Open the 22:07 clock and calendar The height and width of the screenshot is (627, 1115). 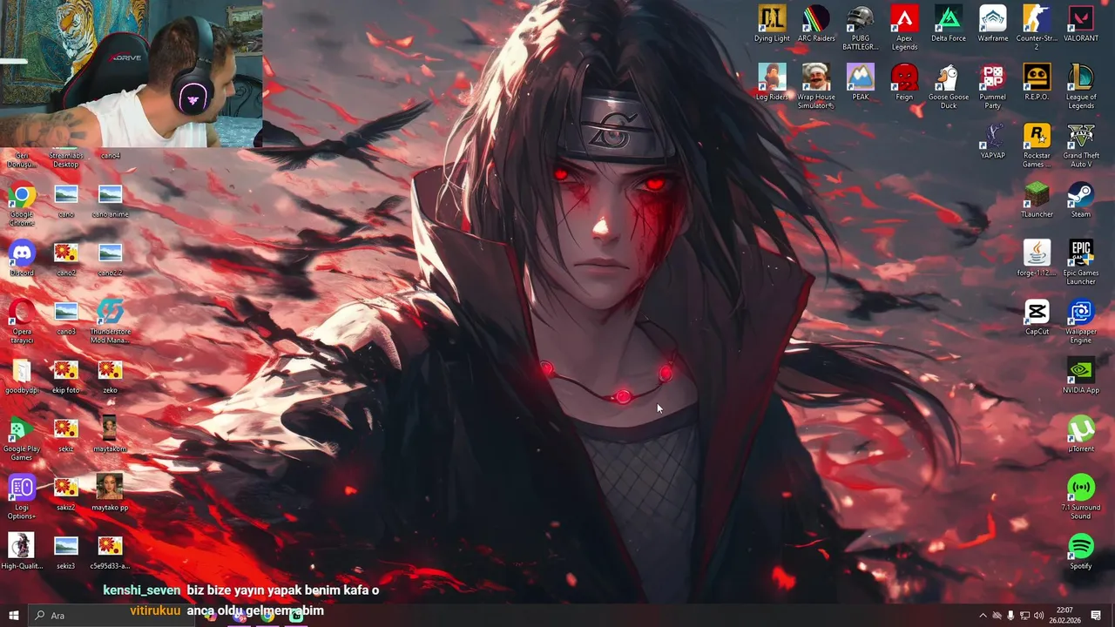[x=1064, y=616]
